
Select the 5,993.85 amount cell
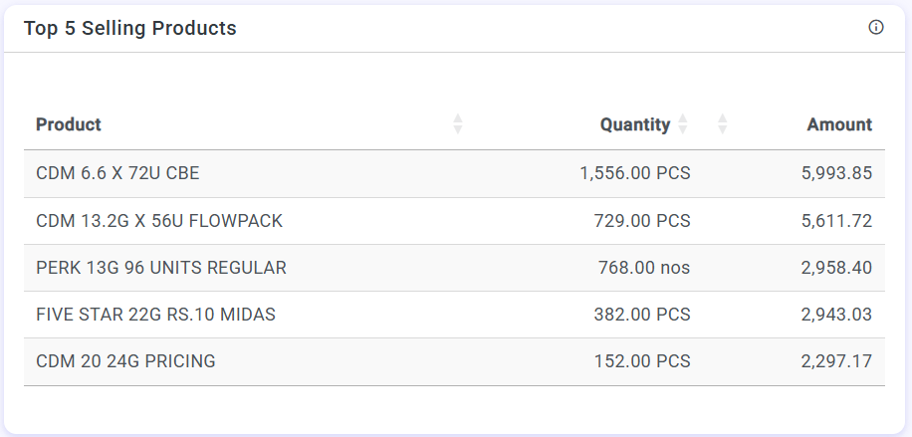836,173
